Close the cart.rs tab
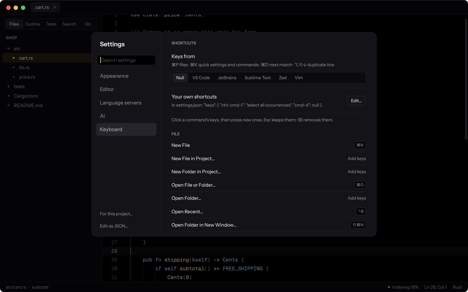 click(55, 7)
